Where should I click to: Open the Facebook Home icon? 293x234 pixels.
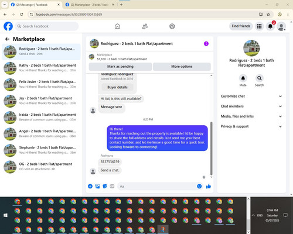tap(117, 26)
